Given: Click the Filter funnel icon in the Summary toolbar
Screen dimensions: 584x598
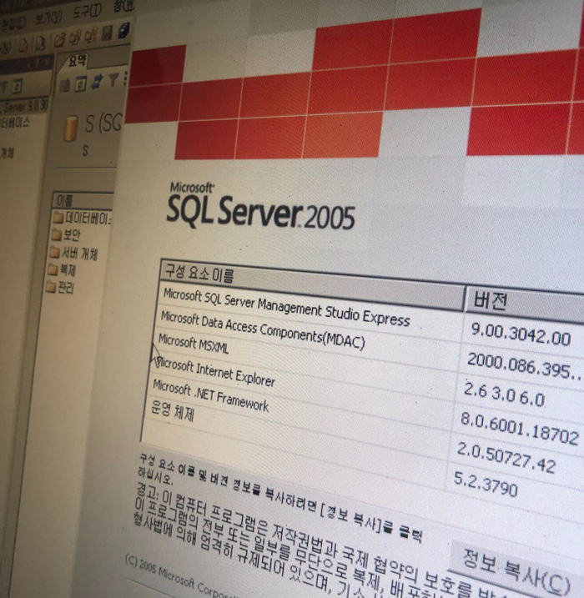Looking at the screenshot, I should tap(113, 79).
